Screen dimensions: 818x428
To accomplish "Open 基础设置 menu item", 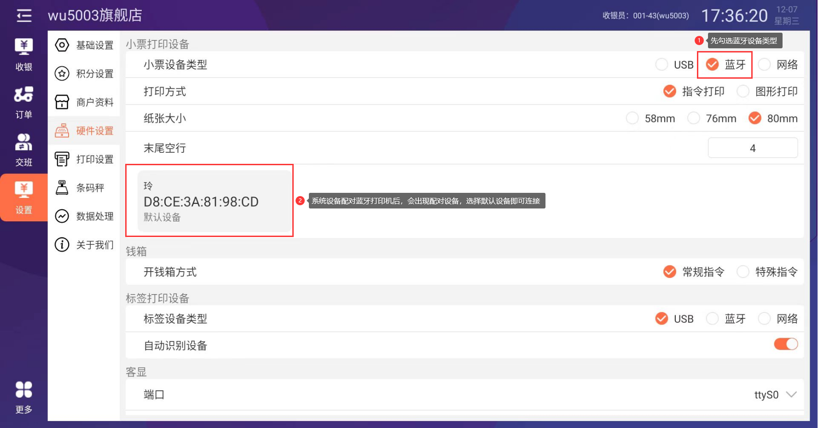I will click(x=84, y=45).
